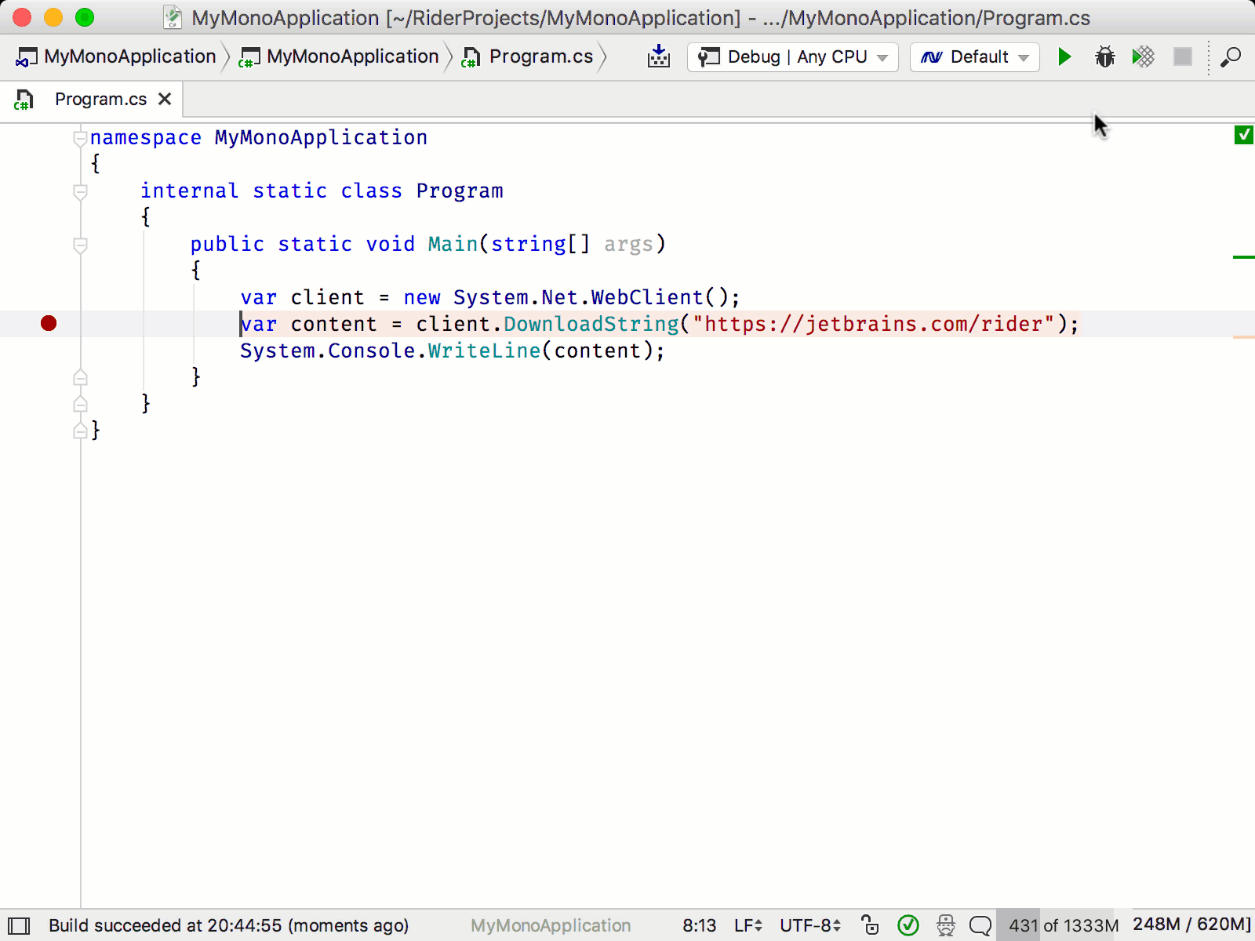Toggle the read-only lock in the status bar
Image resolution: width=1255 pixels, height=941 pixels.
870,925
